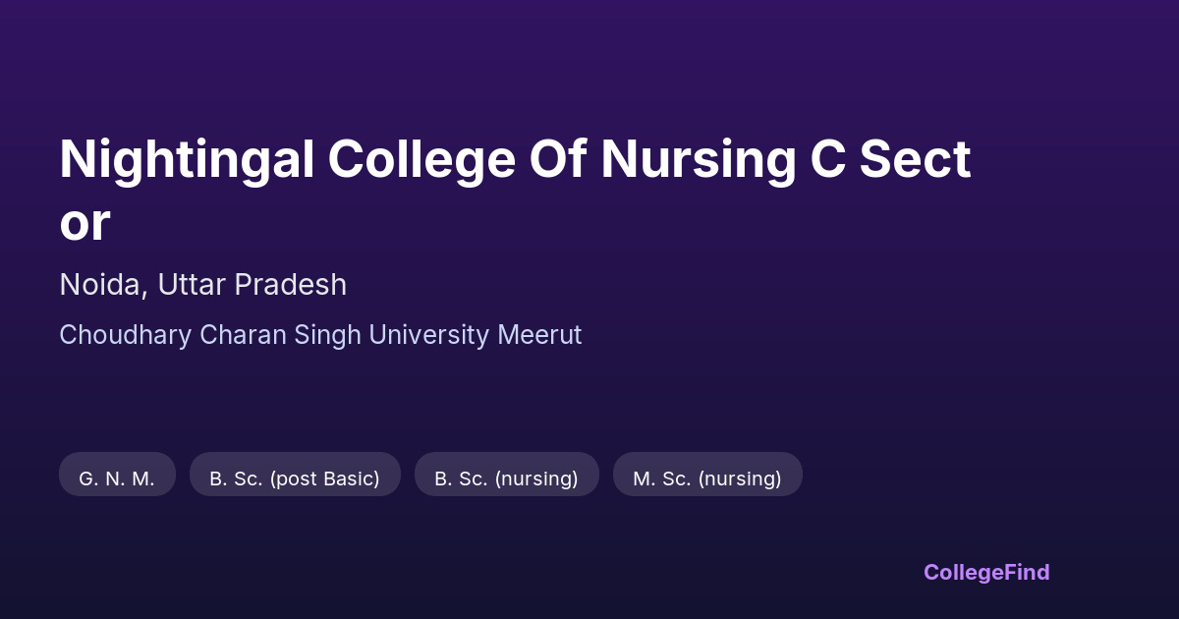Click 'College' in the main heading

(x=421, y=160)
